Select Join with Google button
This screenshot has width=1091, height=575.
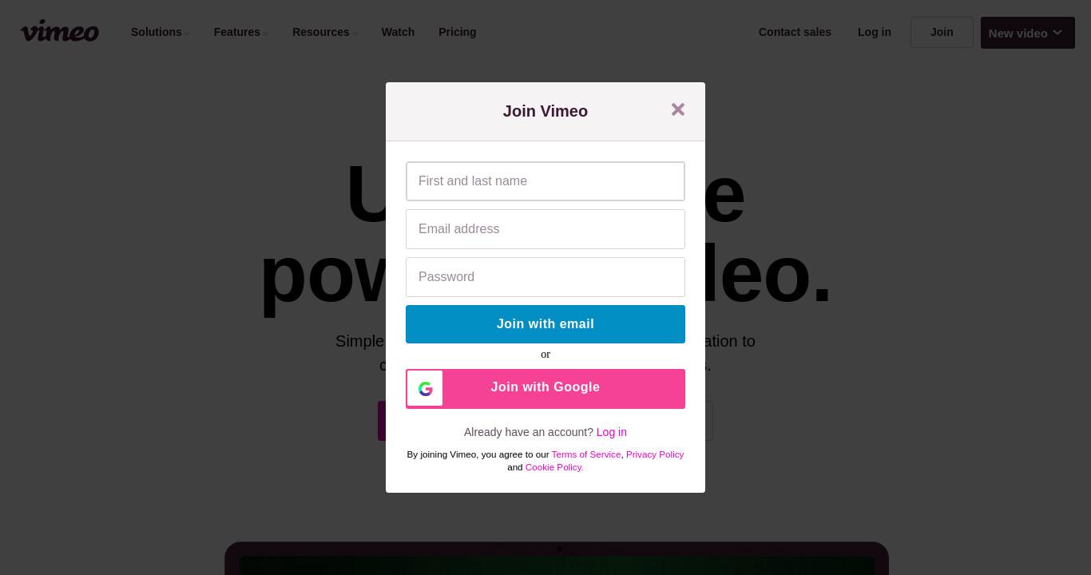(545, 389)
